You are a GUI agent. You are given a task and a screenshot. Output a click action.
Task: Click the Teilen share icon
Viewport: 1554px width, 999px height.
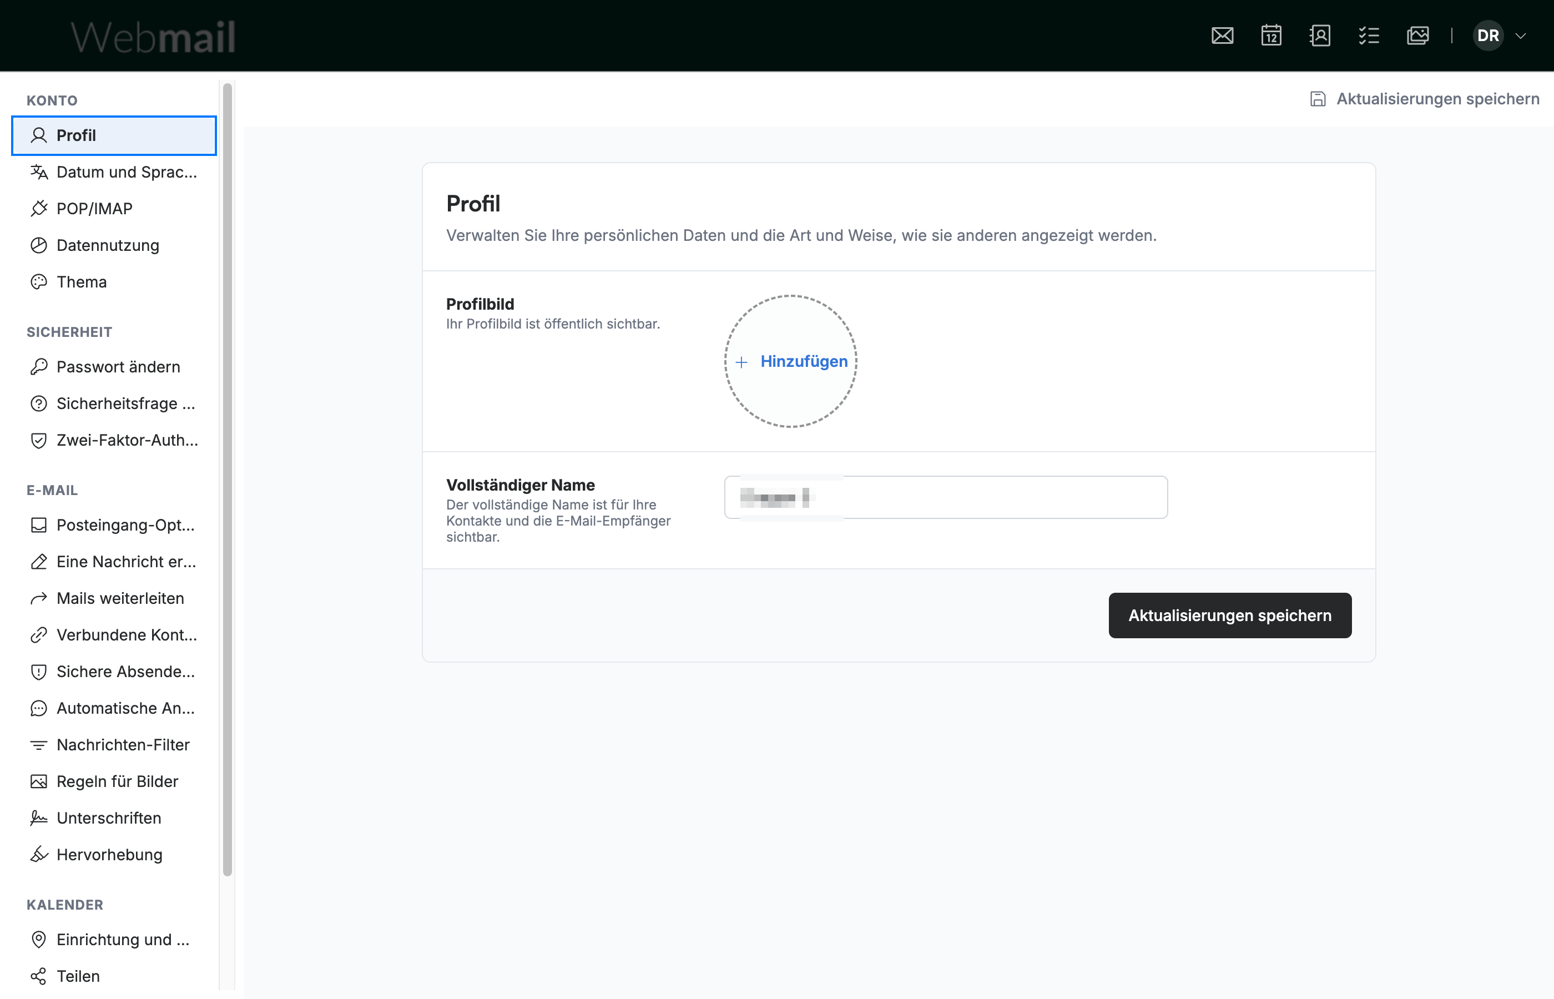click(x=39, y=976)
